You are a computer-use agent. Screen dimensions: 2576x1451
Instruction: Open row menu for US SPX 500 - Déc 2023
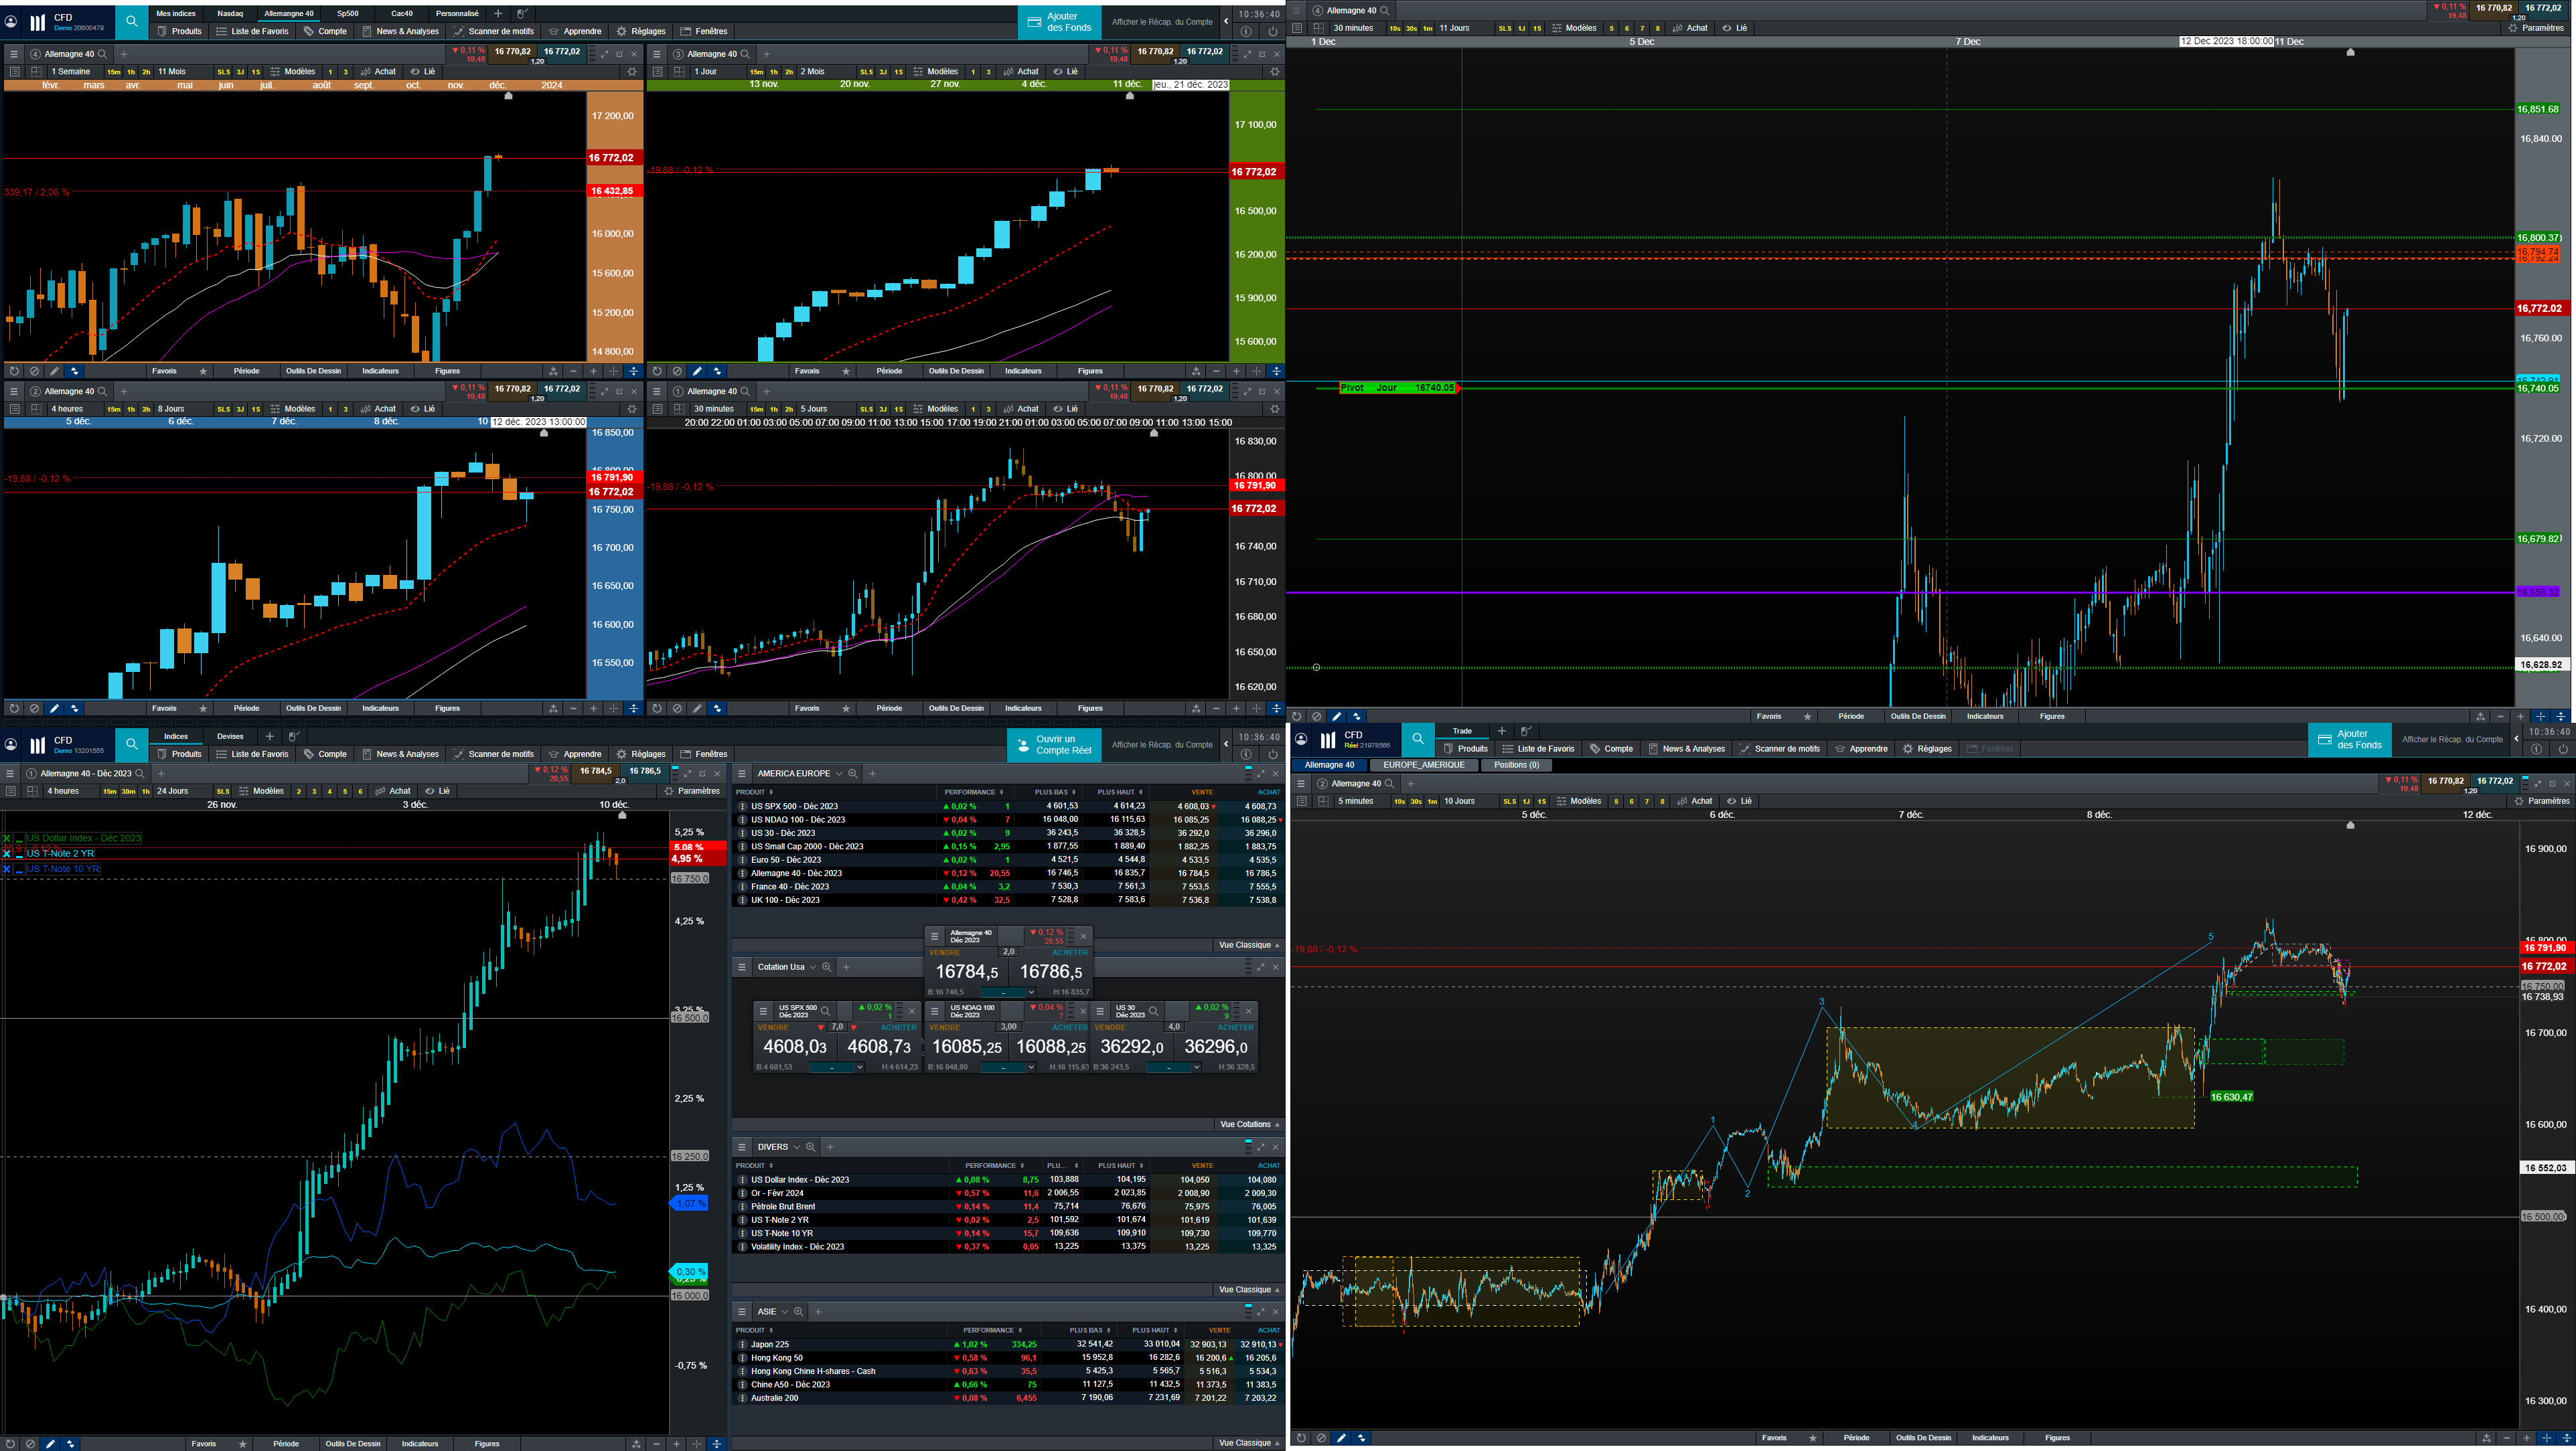point(742,806)
